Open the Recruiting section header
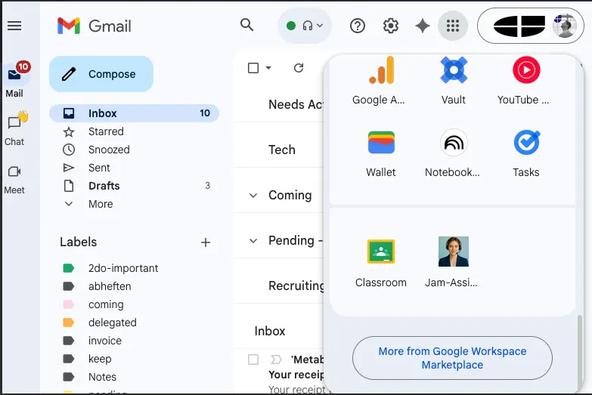The height and width of the screenshot is (395, 592). point(296,285)
